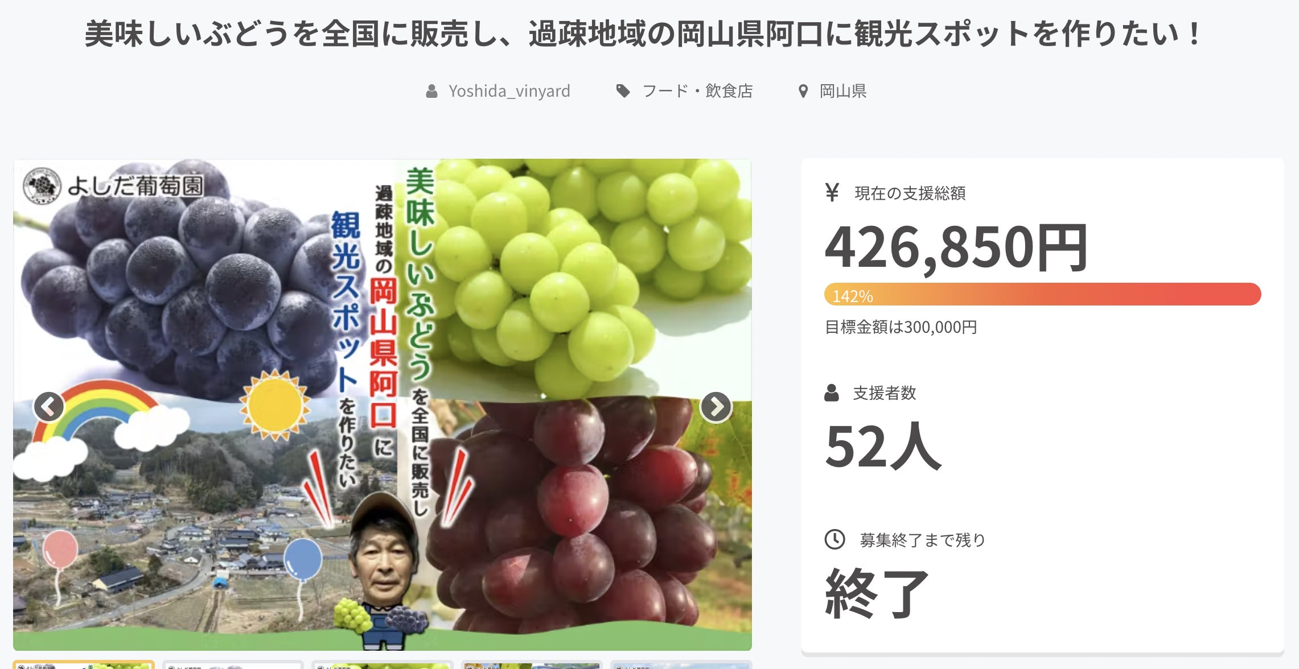This screenshot has width=1299, height=669.
Task: Select the first highlighted gallery thumbnail
Action: pyautogui.click(x=84, y=664)
